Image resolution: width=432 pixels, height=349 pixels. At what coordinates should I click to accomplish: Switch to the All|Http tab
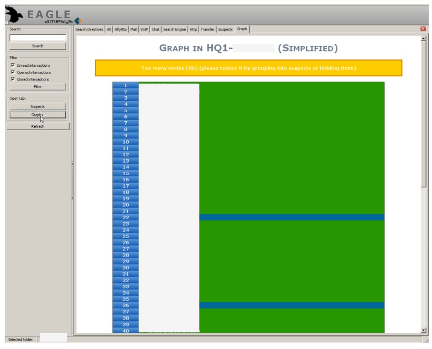pyautogui.click(x=121, y=29)
